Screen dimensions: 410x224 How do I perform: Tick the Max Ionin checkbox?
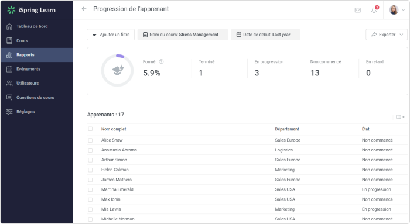(x=90, y=199)
